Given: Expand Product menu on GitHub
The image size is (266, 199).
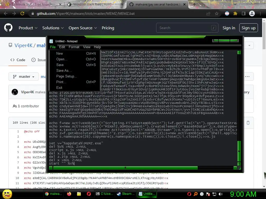Looking at the screenshot, I should [28, 28].
